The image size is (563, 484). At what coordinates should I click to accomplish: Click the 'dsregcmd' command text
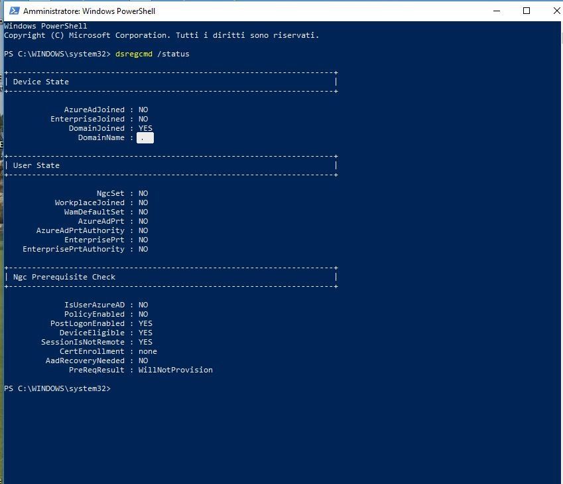point(134,54)
